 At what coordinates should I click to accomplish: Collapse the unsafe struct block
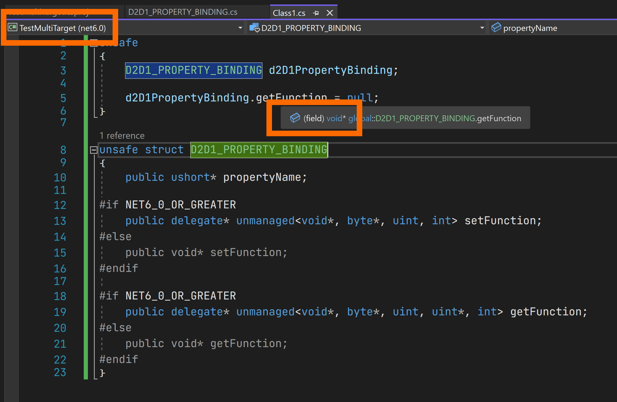click(x=94, y=150)
